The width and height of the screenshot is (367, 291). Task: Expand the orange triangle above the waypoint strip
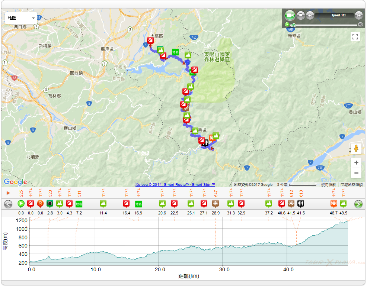[8, 193]
